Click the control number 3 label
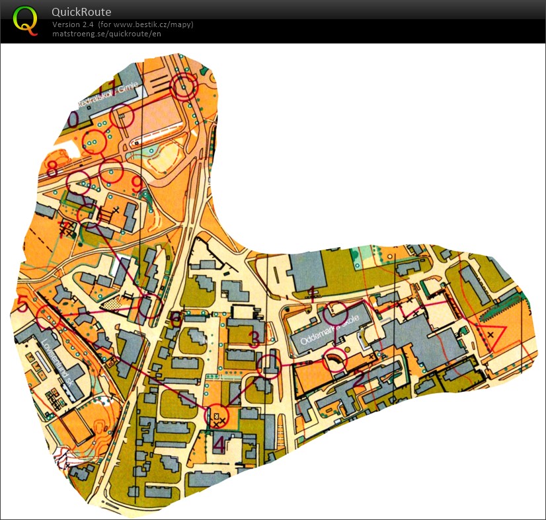Image resolution: width=546 pixels, height=520 pixels. pos(254,340)
